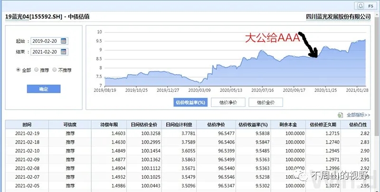Viewport: 380px width, 192px height.
Task: Click convexity value 2.82
Action: 365,134
